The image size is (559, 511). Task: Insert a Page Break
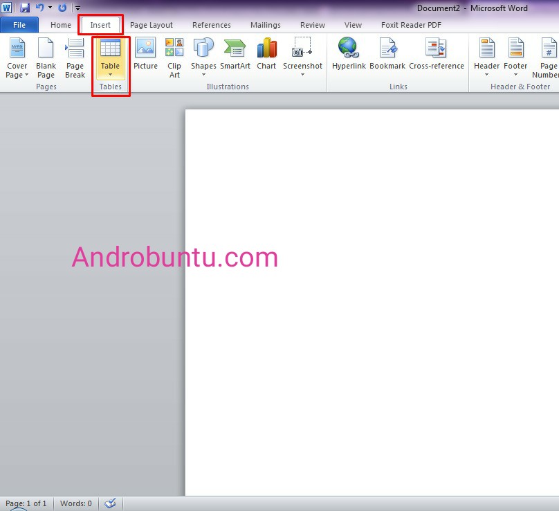pos(75,57)
